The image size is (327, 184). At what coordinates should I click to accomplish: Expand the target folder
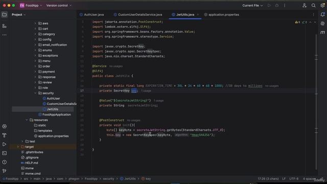pos(18,147)
